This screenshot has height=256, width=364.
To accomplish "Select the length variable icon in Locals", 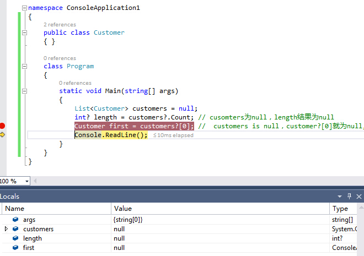I will pos(15,238).
